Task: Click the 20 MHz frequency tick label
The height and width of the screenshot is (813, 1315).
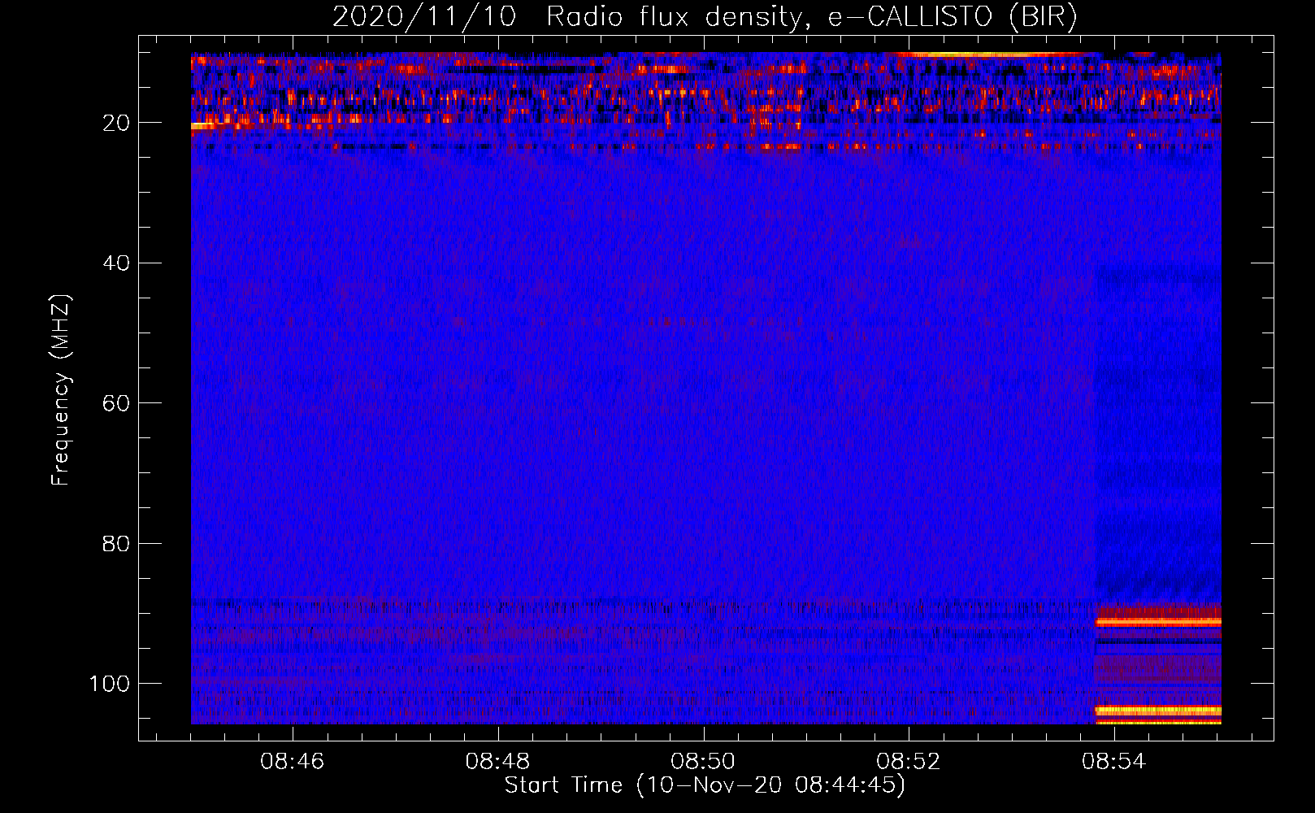Action: tap(116, 123)
